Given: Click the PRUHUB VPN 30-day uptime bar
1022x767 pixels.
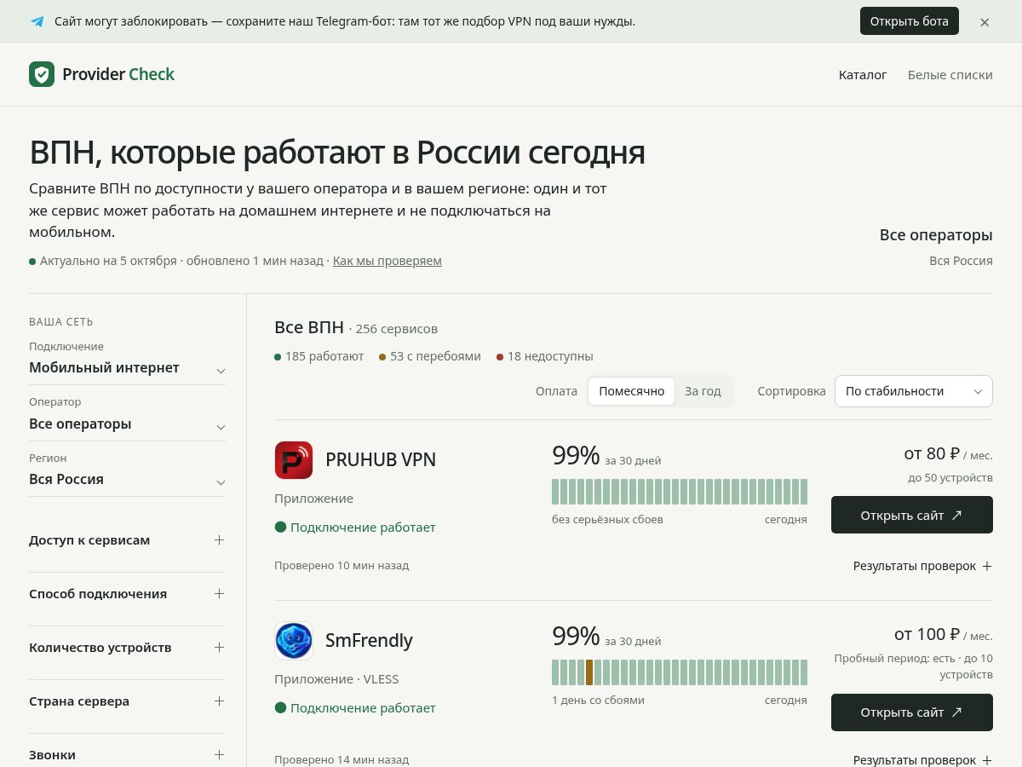Looking at the screenshot, I should point(680,492).
